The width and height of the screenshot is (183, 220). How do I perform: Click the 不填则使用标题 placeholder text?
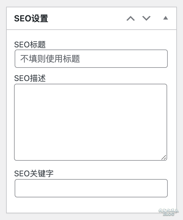point(50,59)
